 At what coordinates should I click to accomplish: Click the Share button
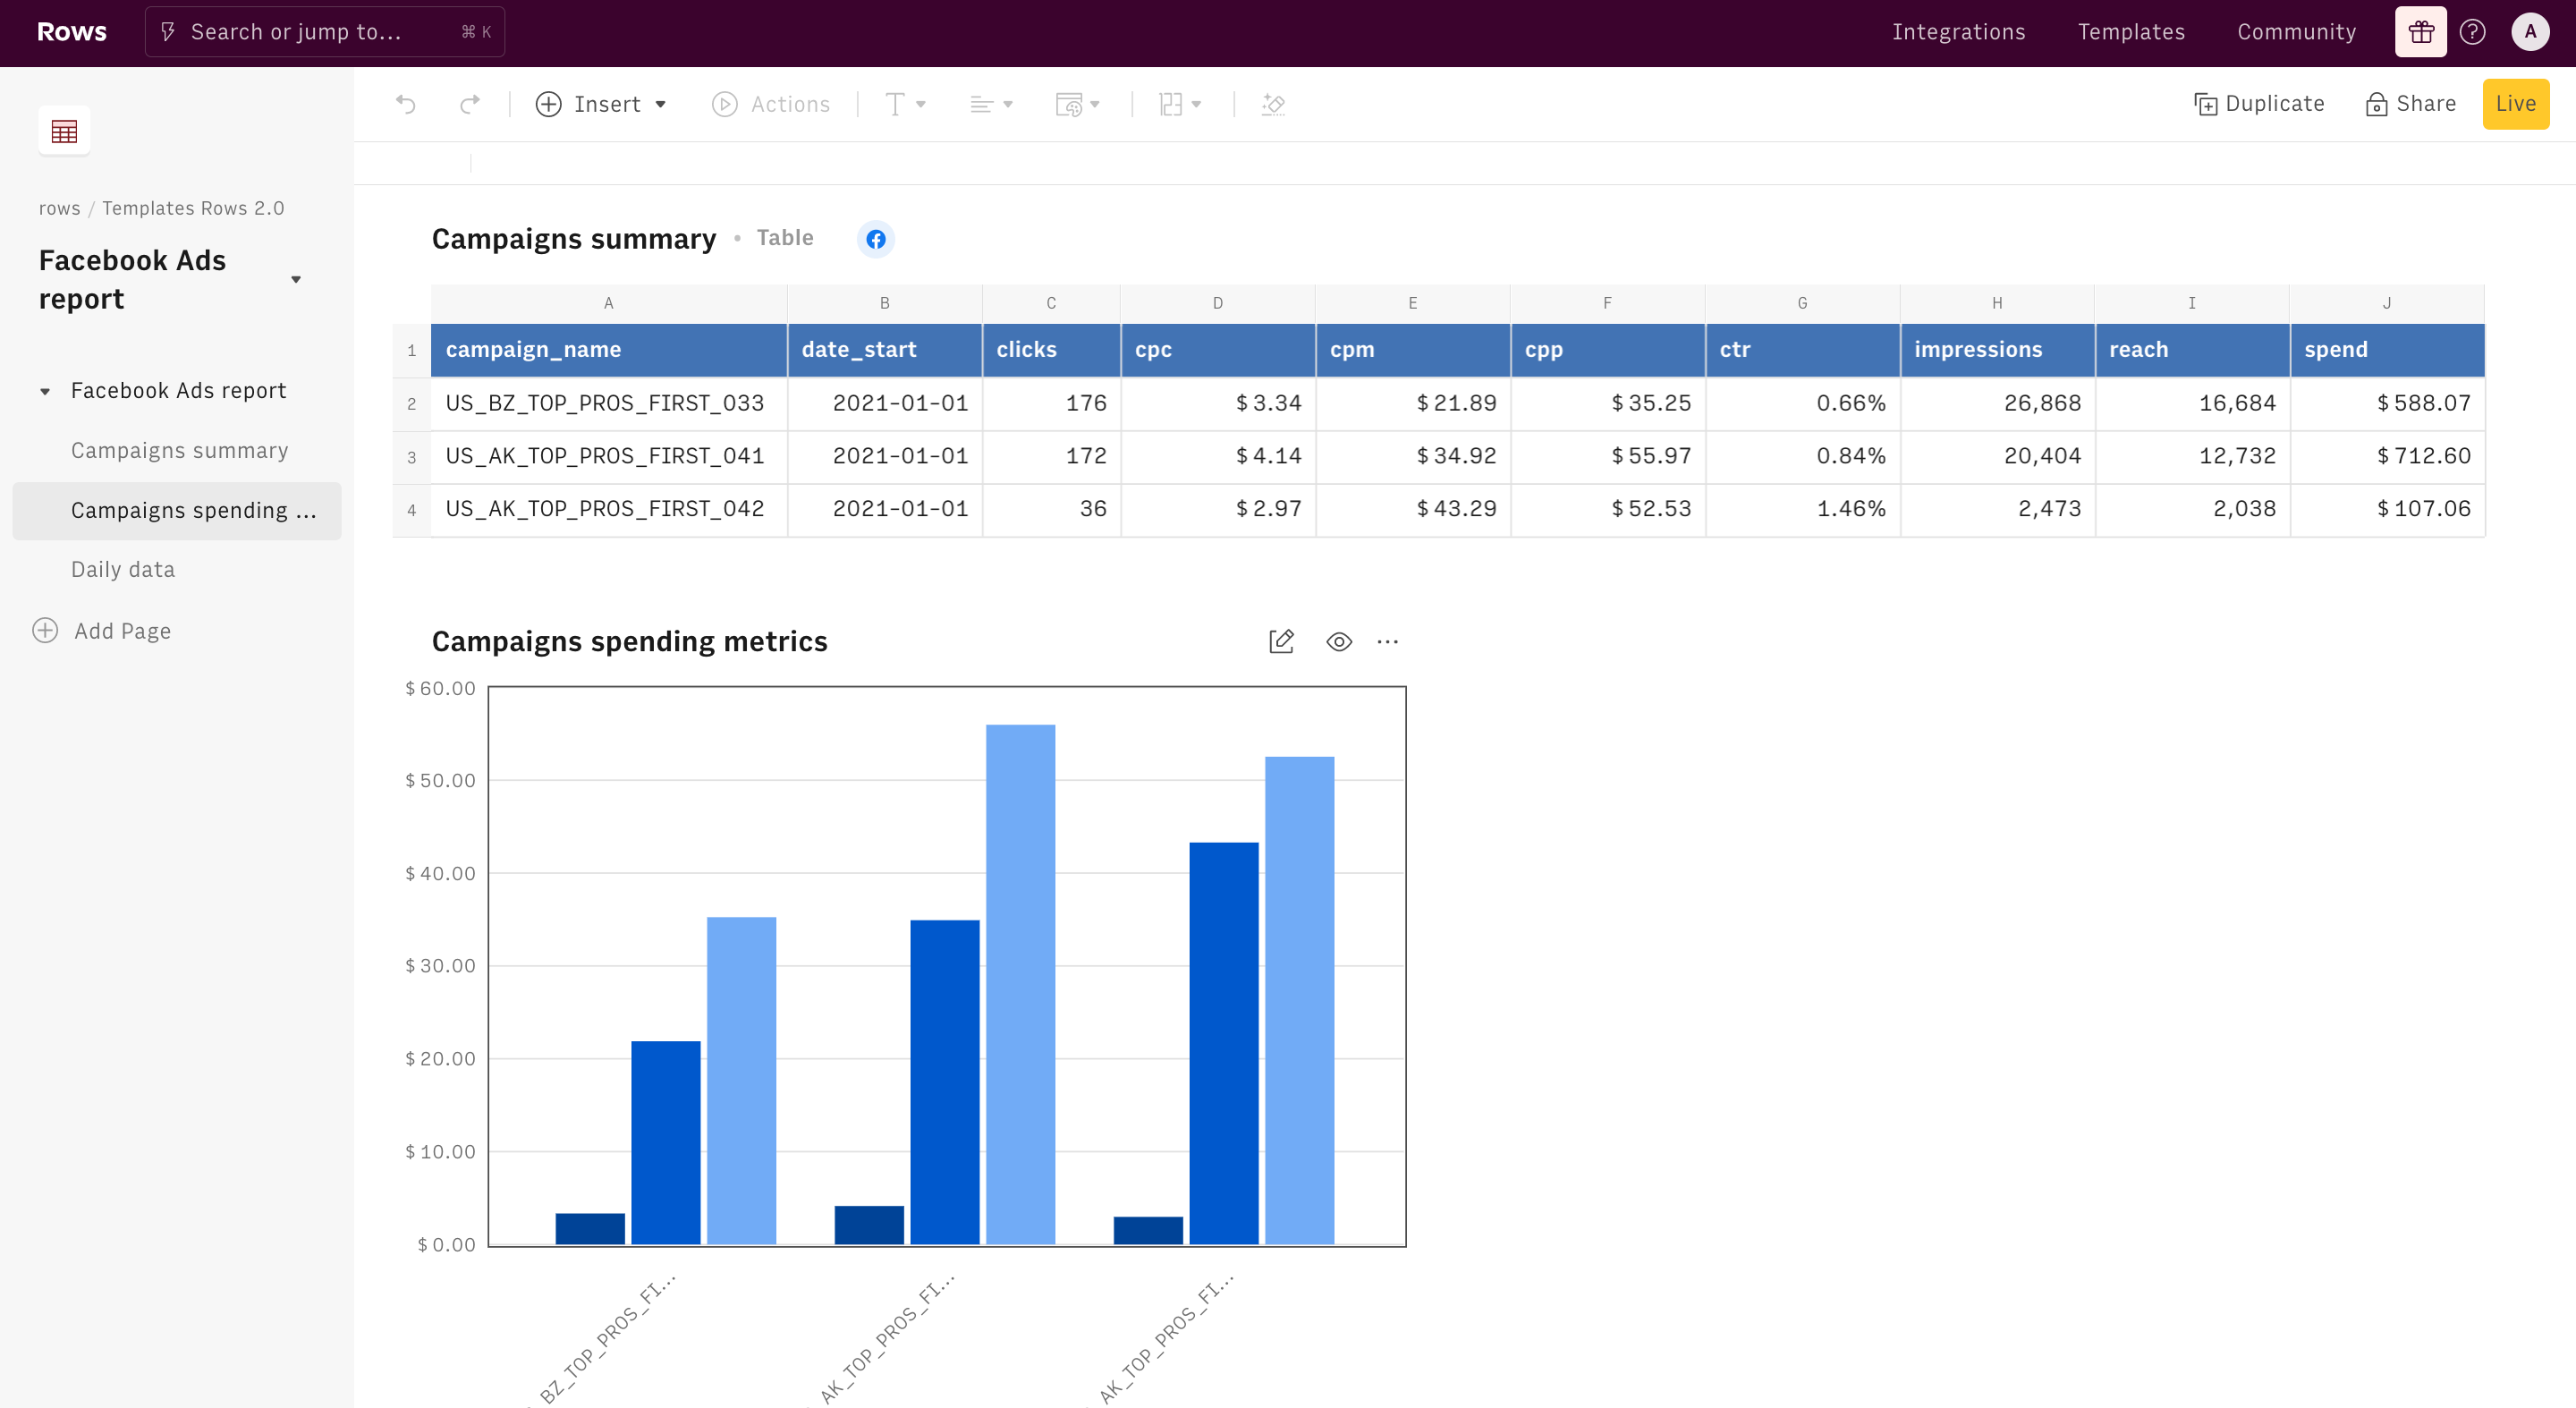click(x=2410, y=104)
